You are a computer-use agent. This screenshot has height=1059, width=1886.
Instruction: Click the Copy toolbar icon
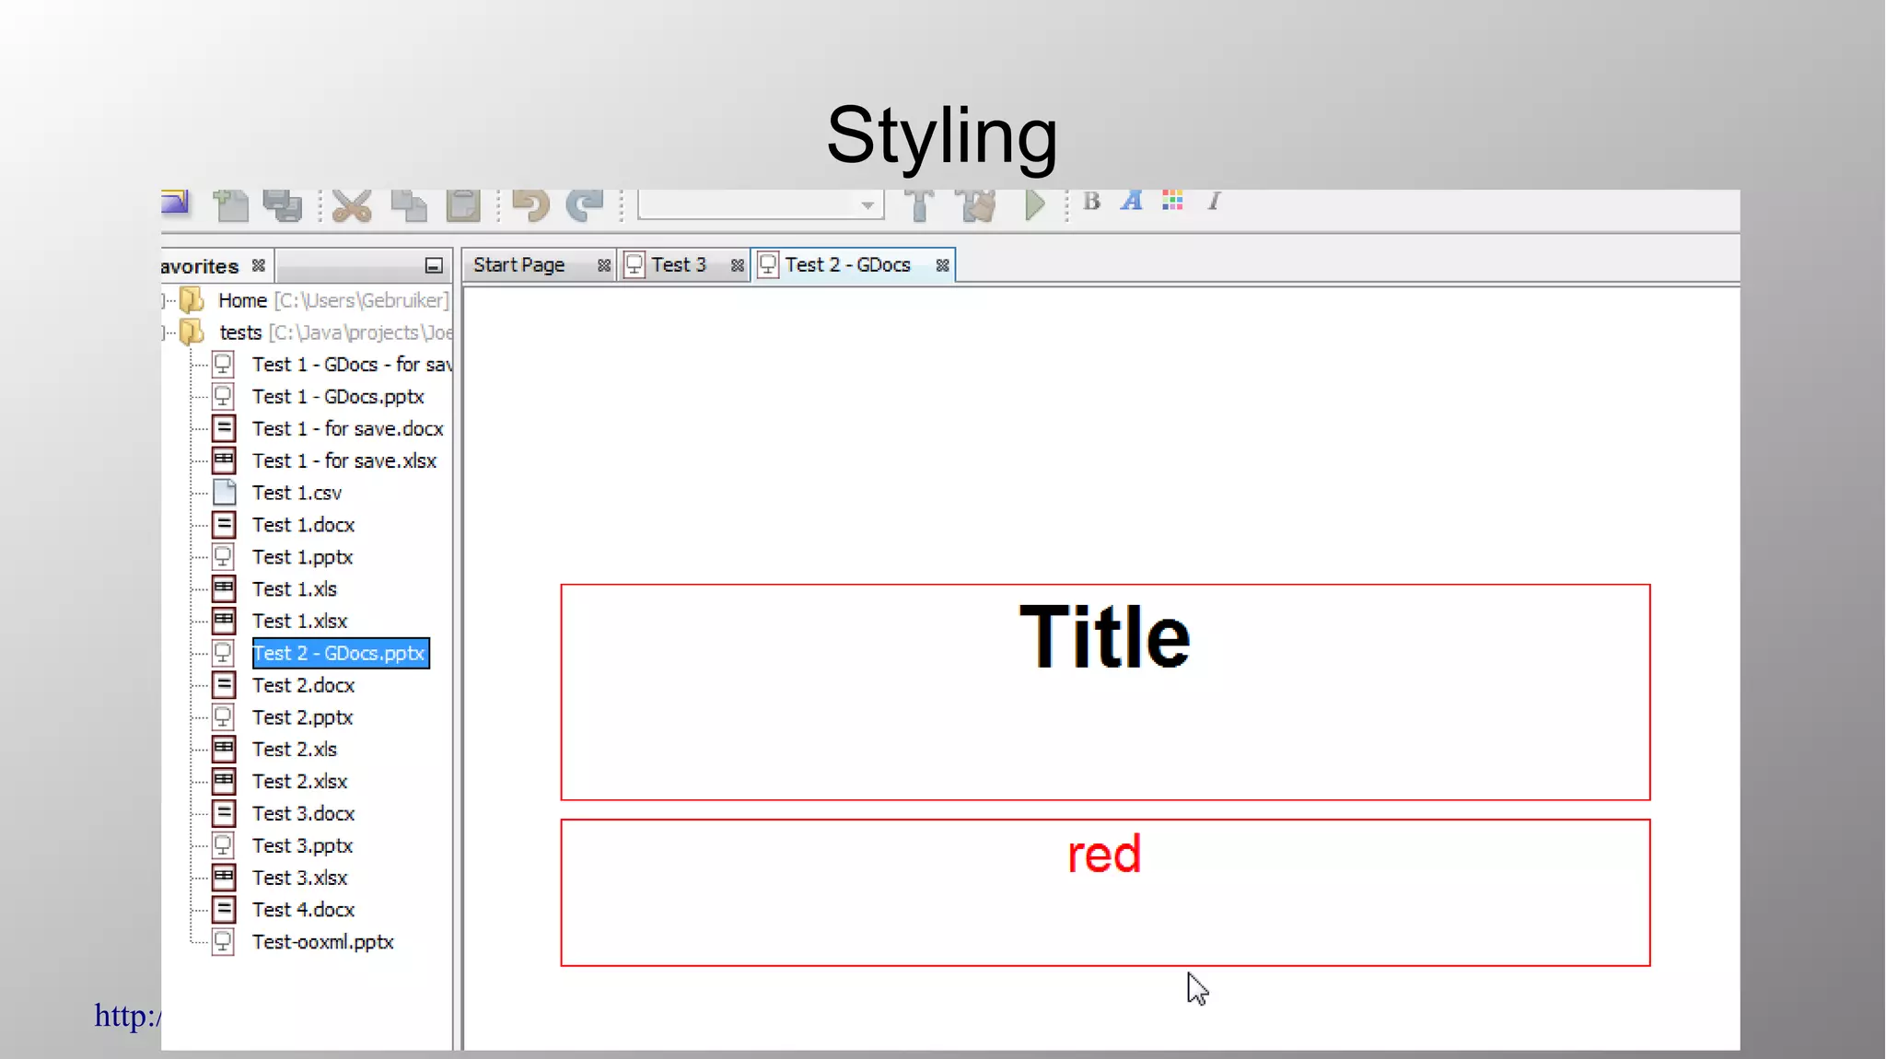(x=408, y=205)
